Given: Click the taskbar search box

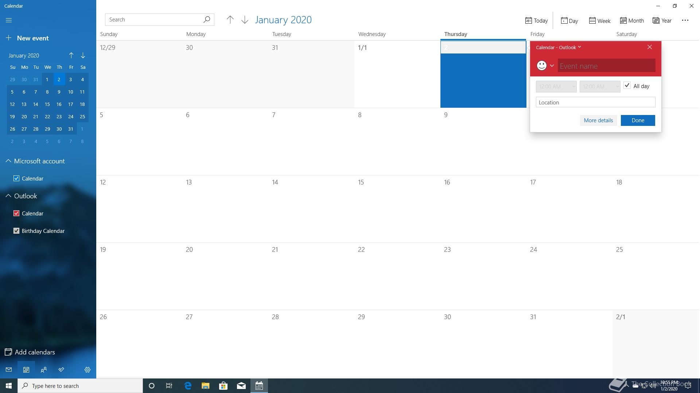Looking at the screenshot, I should (80, 386).
